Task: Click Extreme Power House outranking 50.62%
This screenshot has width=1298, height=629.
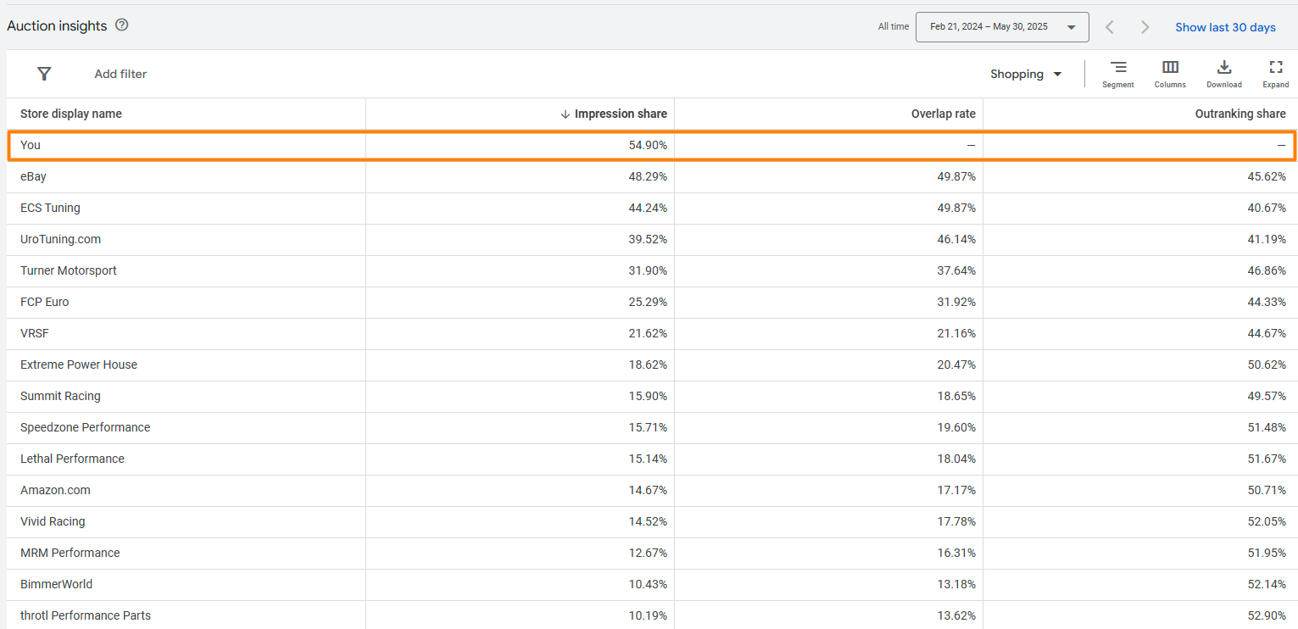Action: click(x=1267, y=365)
